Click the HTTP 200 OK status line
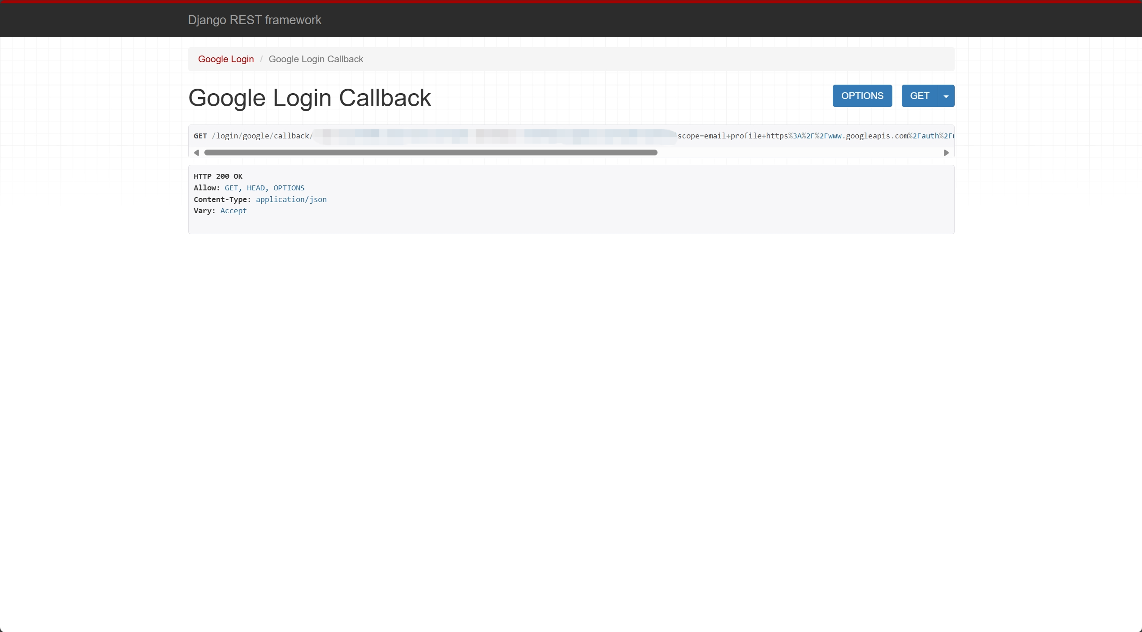 (x=218, y=176)
